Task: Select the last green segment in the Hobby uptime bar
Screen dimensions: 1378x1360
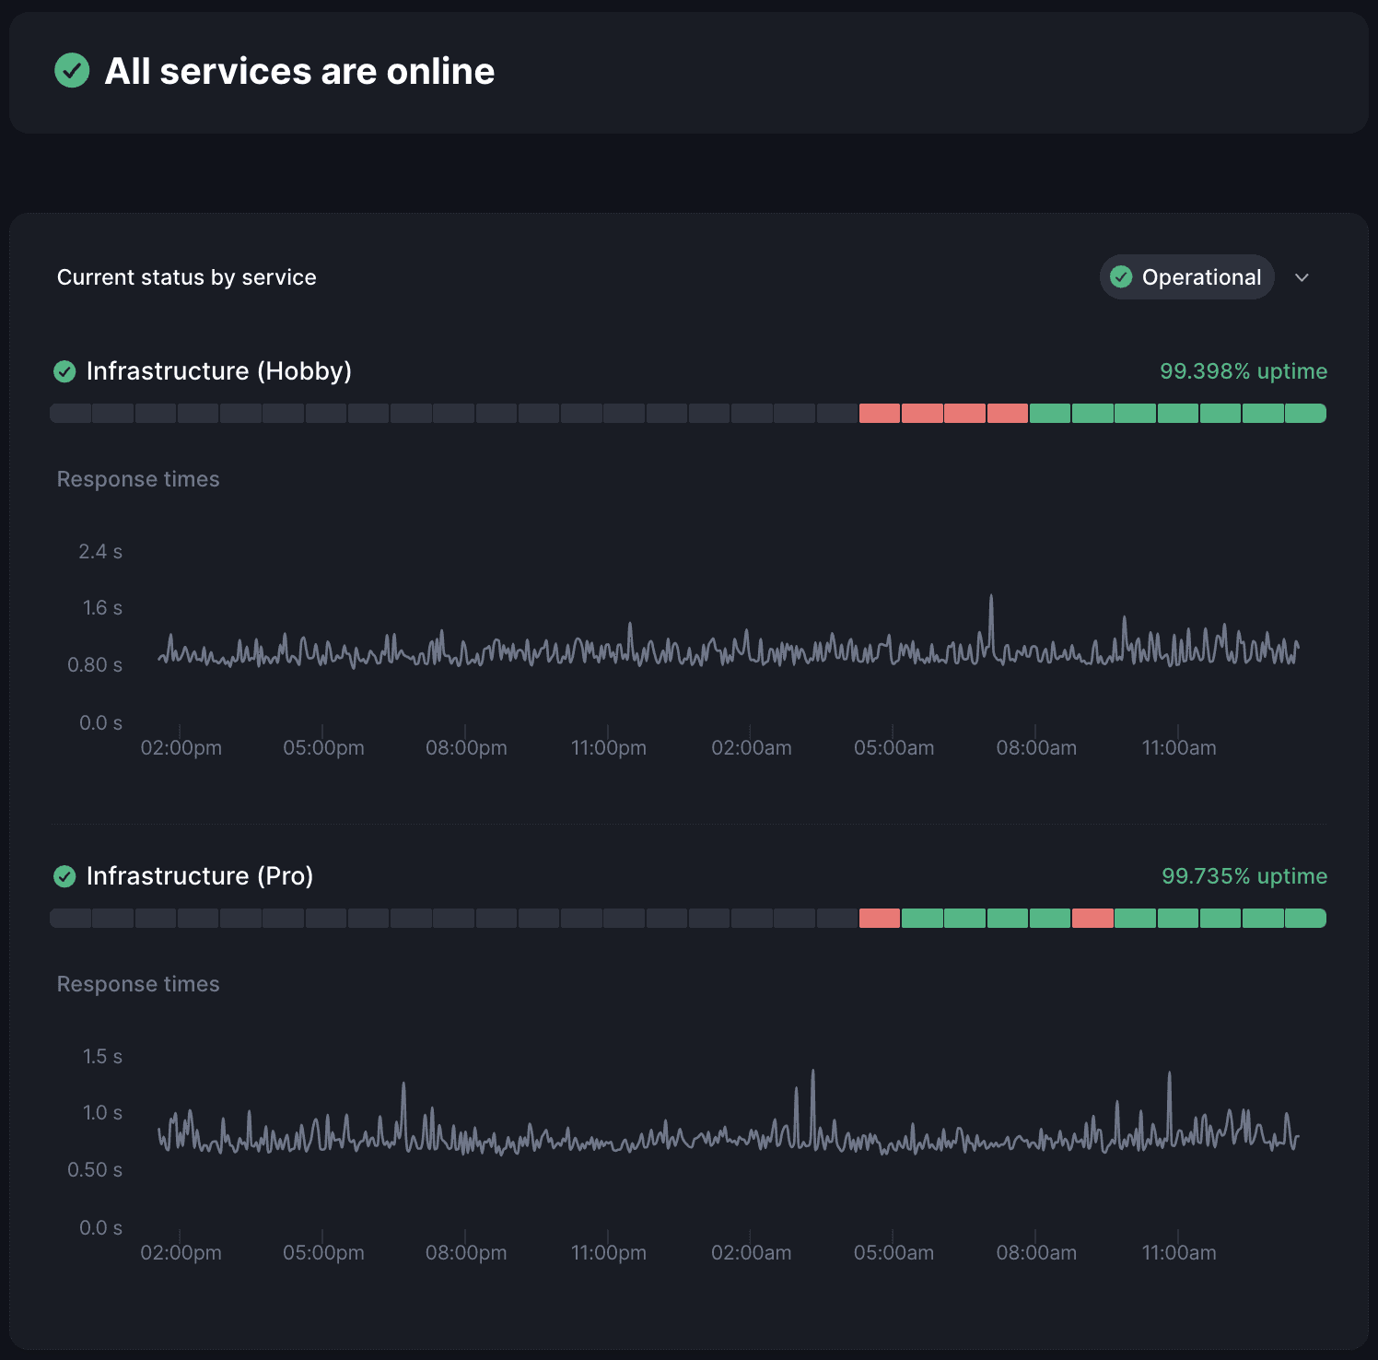Action: [1305, 413]
